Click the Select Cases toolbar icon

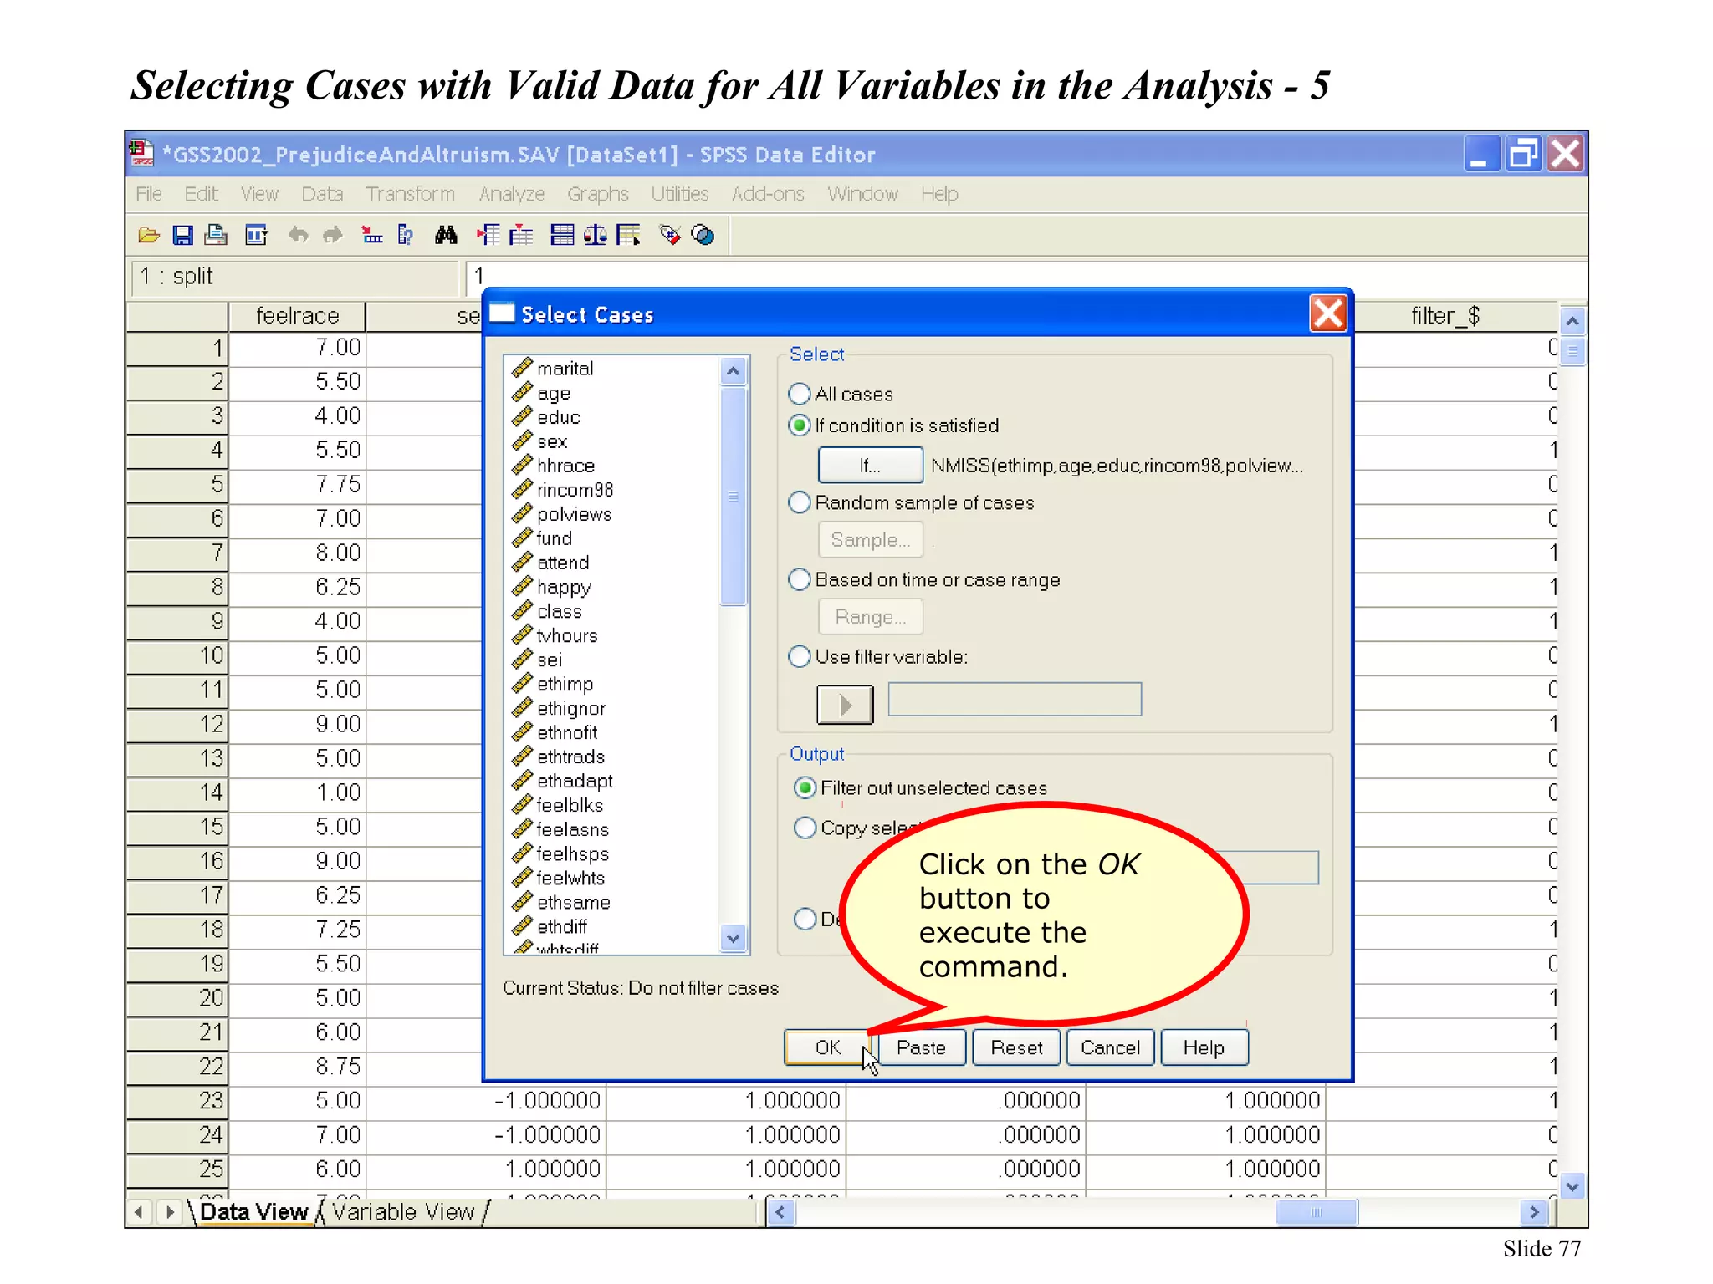coord(629,236)
